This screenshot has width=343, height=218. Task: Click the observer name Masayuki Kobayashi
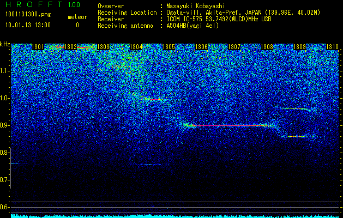pos(196,7)
